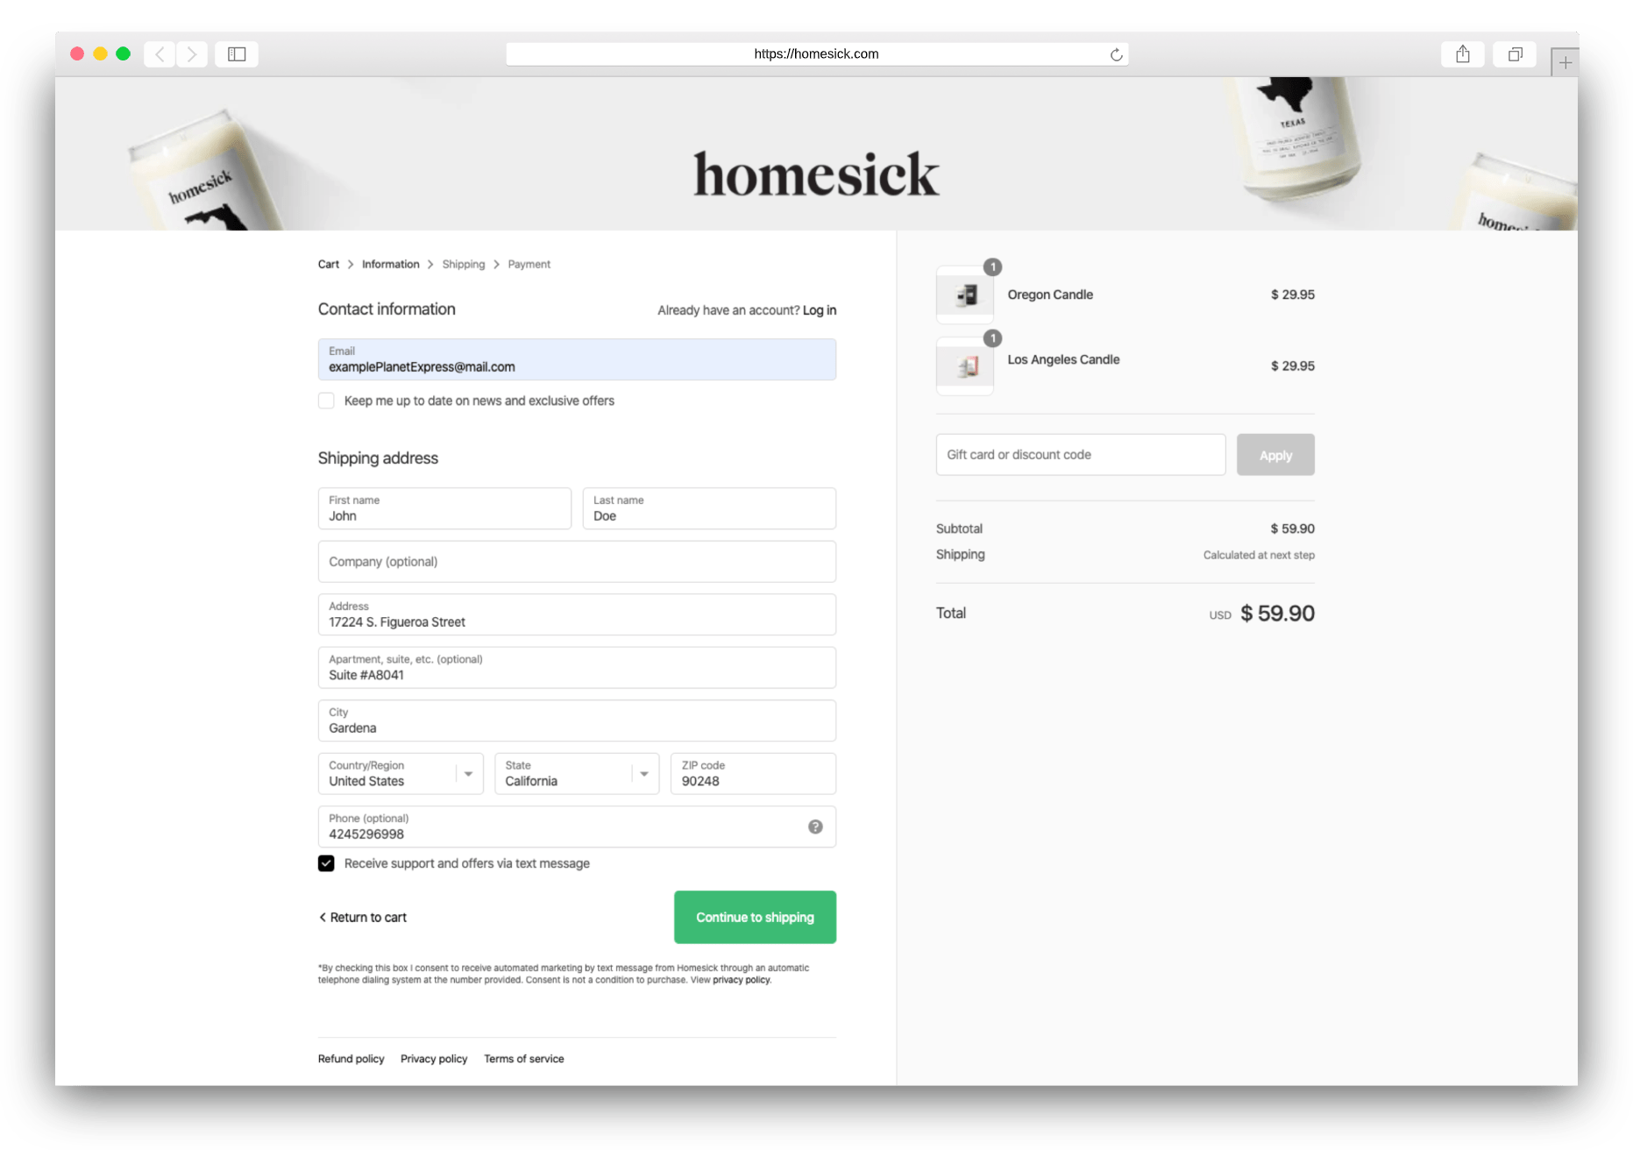
Task: Click the phone field help question-mark icon
Action: click(815, 827)
